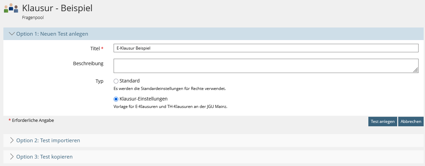The width and height of the screenshot is (425, 166).
Task: Collapse Option 1 chevron arrow
Action: pyautogui.click(x=12, y=34)
